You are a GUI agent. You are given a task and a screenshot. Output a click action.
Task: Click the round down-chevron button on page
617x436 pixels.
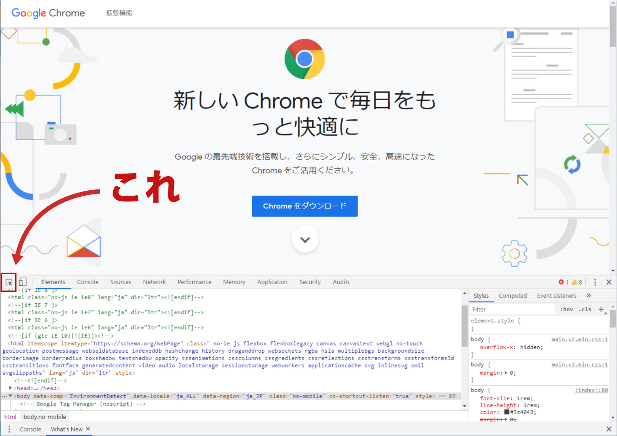pos(305,239)
